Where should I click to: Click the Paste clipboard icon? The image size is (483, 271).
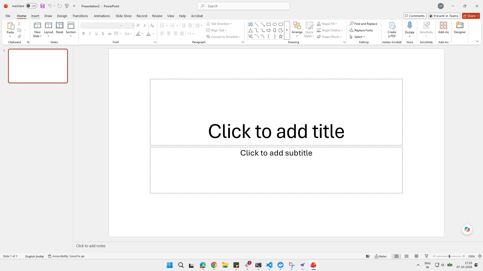click(x=10, y=26)
